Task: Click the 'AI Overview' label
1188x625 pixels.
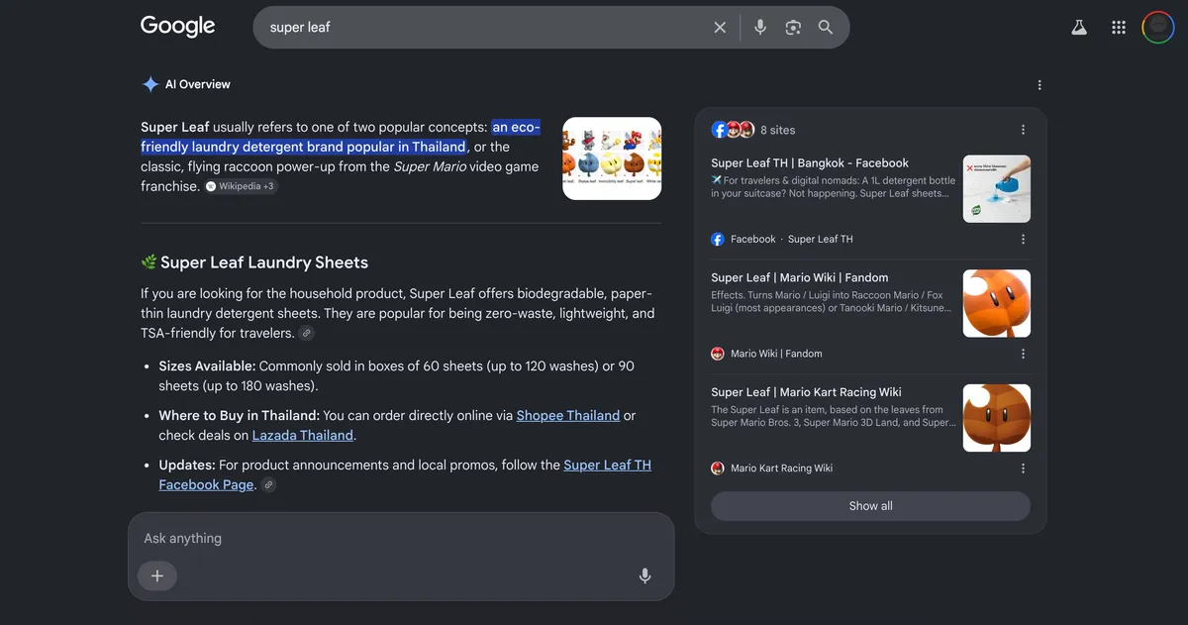Action: pos(198,84)
